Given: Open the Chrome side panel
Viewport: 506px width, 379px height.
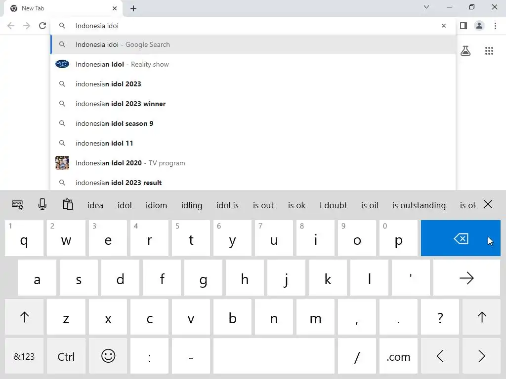Looking at the screenshot, I should pos(464,26).
